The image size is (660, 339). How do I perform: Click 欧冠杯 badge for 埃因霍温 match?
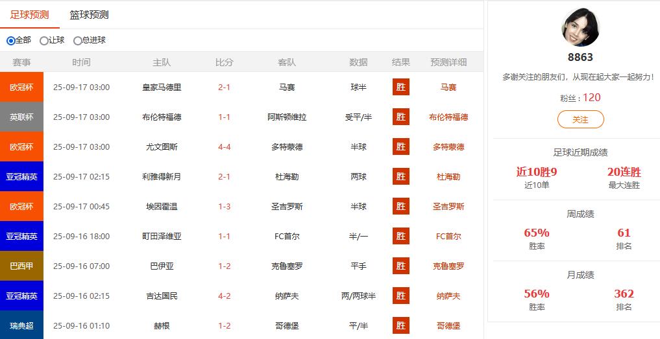coord(21,207)
